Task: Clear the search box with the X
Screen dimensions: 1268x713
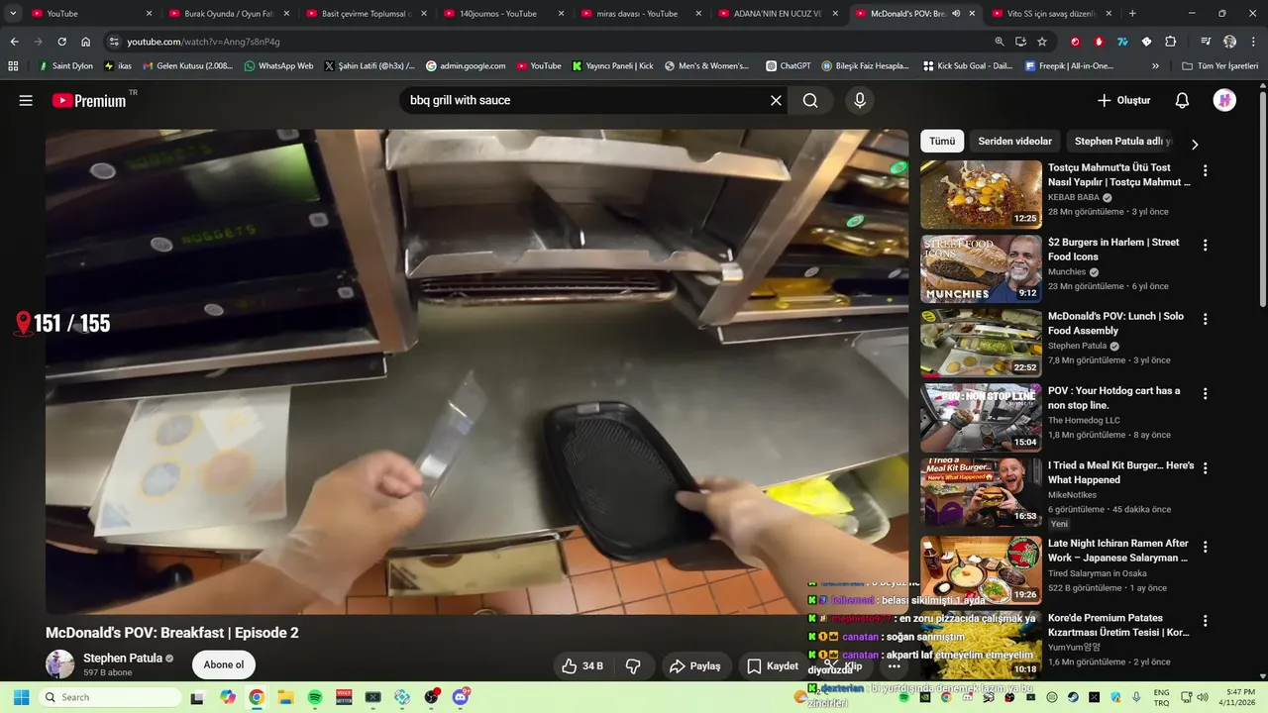Action: 776,100
